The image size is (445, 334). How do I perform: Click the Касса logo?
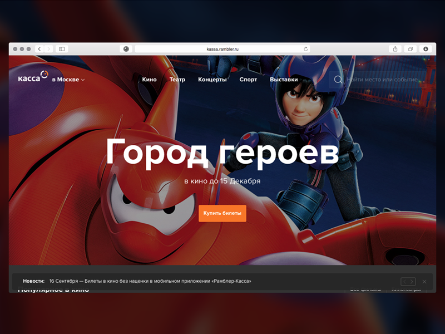click(33, 77)
